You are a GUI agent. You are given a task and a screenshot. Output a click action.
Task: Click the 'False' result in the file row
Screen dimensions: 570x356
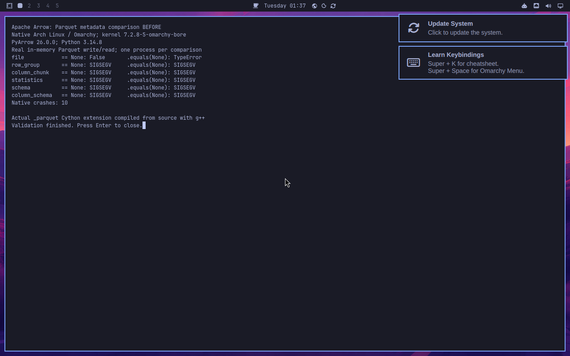(97, 57)
